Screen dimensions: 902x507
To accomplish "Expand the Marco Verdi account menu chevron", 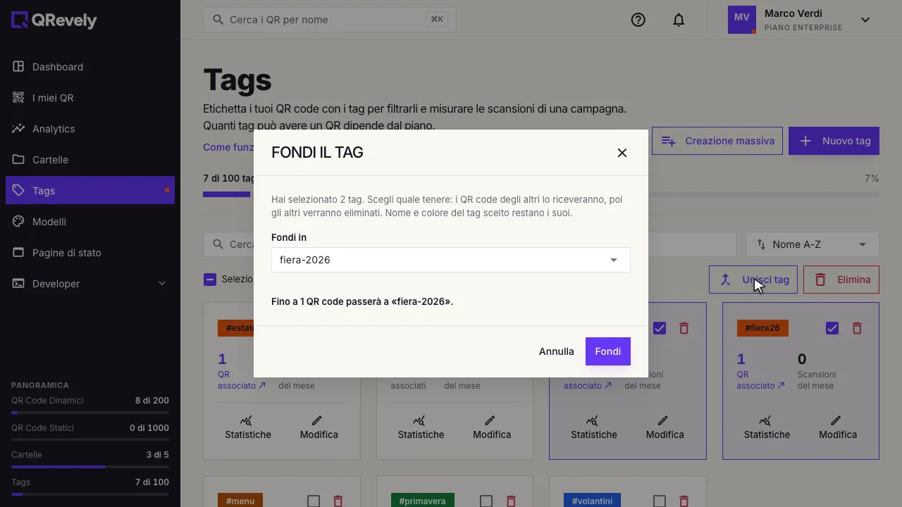I will [865, 20].
